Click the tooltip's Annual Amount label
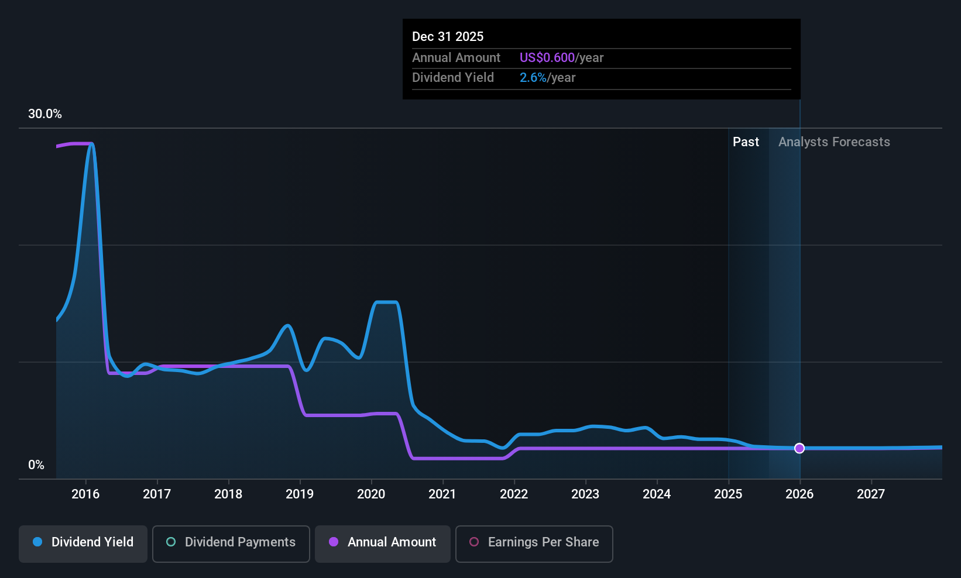 point(456,58)
